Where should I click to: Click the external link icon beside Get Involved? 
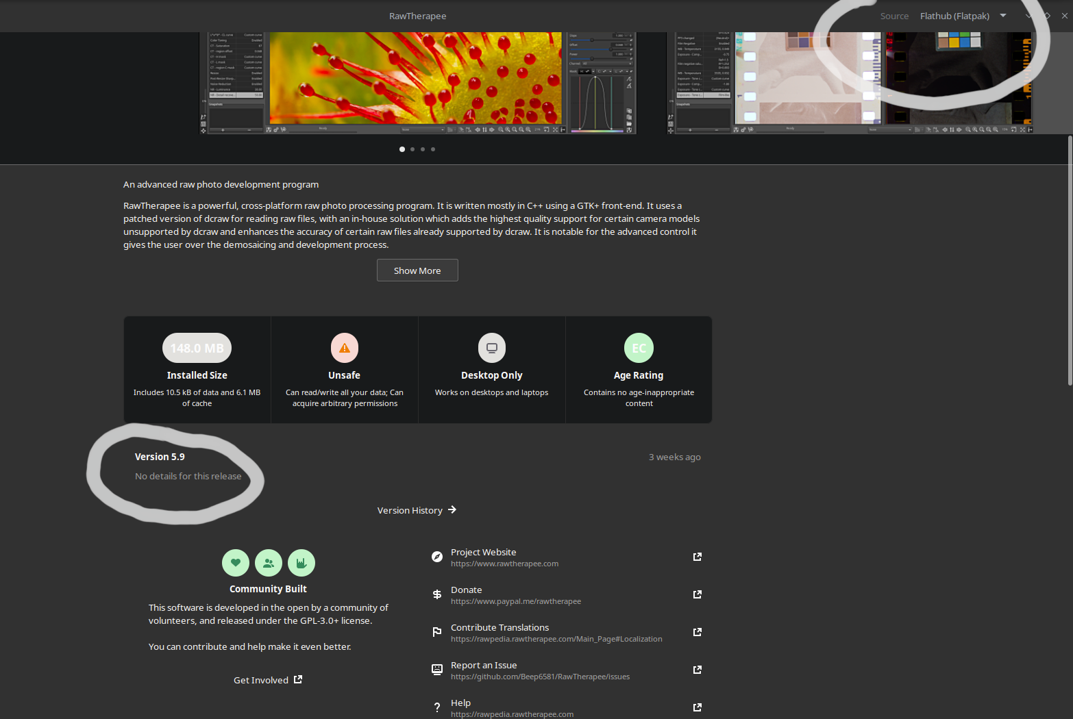coord(298,679)
